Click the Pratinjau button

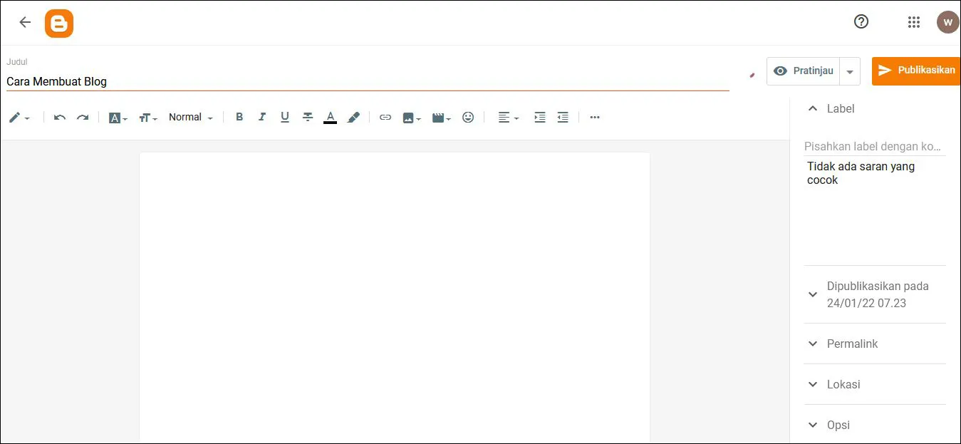805,71
